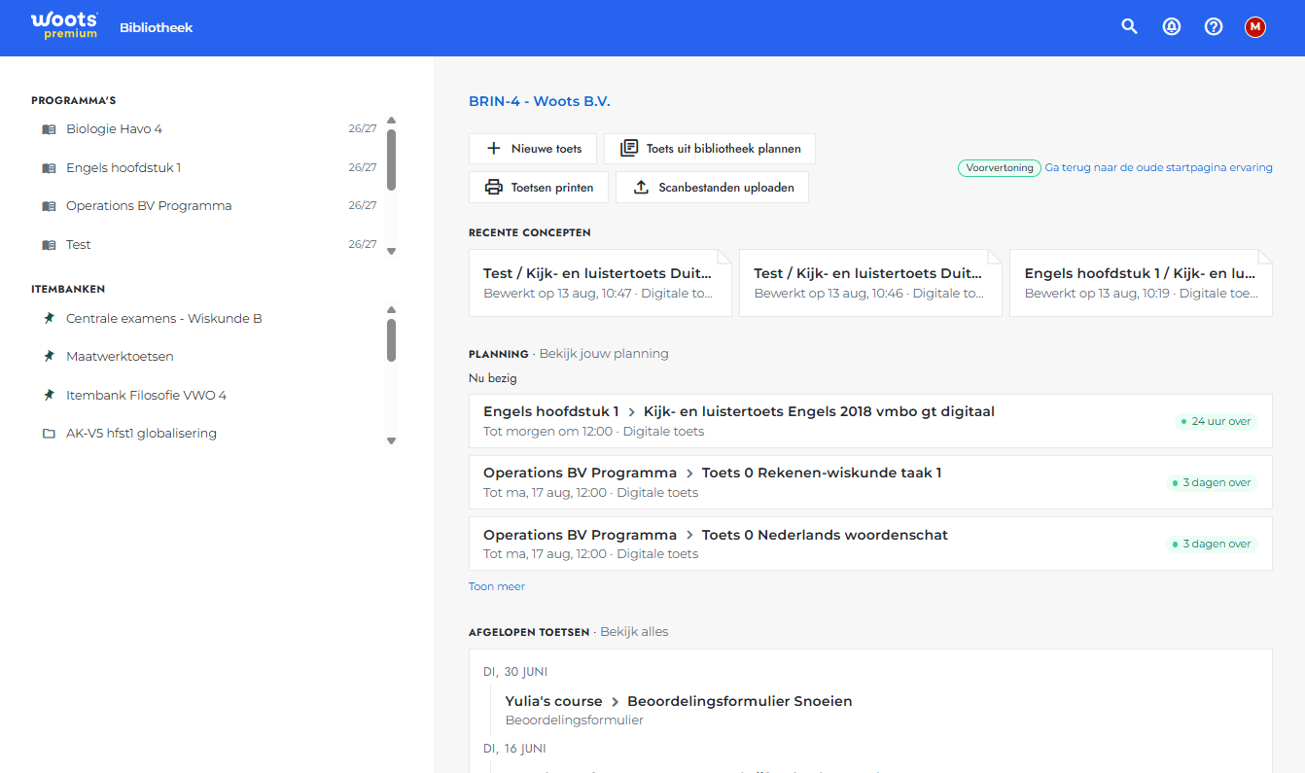Click the 26/27 label of Biologie Havo 4
1305x773 pixels.
click(x=363, y=129)
